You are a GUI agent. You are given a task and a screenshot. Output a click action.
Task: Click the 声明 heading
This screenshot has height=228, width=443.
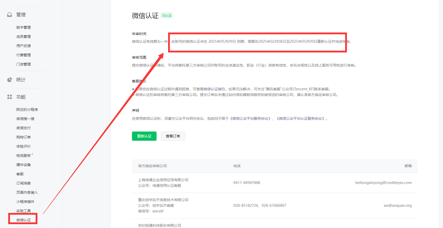point(136,111)
